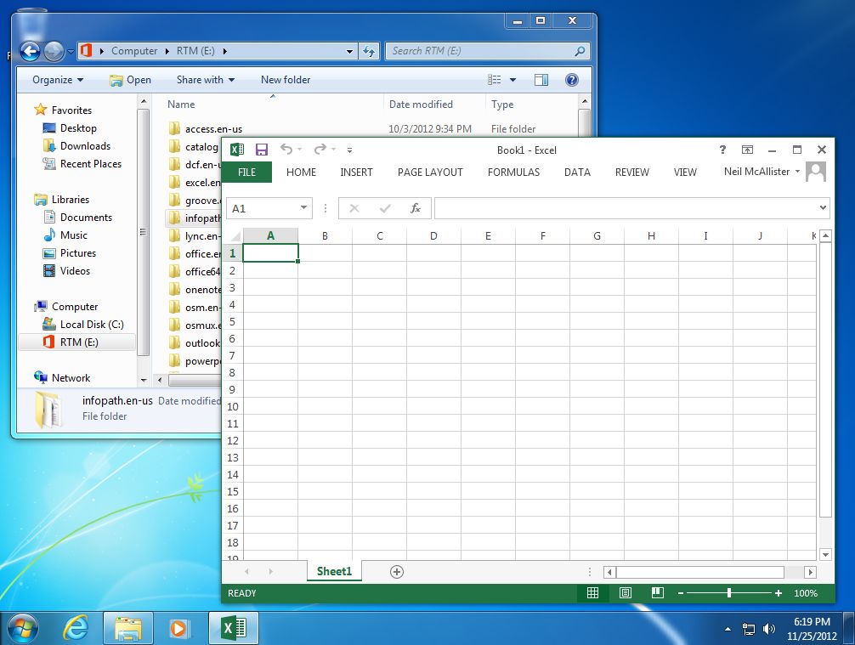Viewport: 855px width, 645px height.
Task: Switch to Normal view in status bar
Action: click(x=592, y=593)
